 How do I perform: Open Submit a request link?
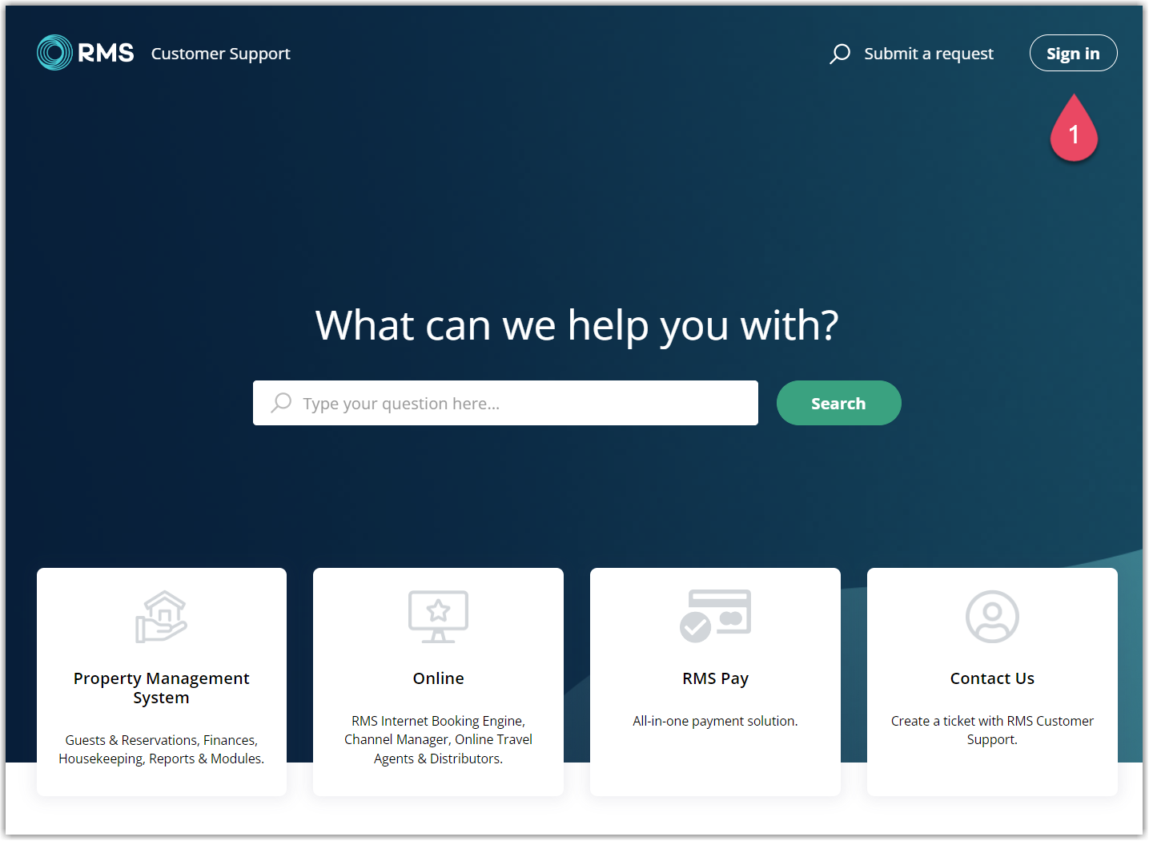[x=929, y=54]
